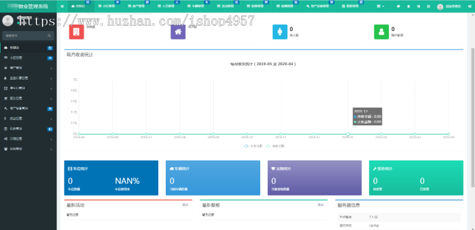Click the purple house stat icon

coord(178,32)
